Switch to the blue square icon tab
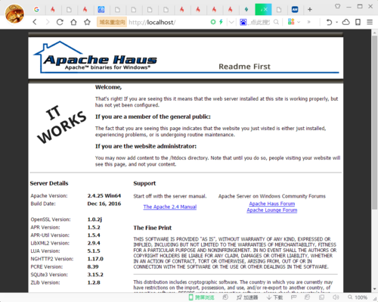This screenshot has height=302, width=378. [101, 10]
